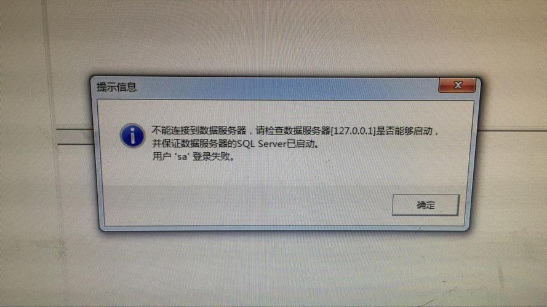Click the blue information icon
The image size is (547, 307).
(132, 136)
